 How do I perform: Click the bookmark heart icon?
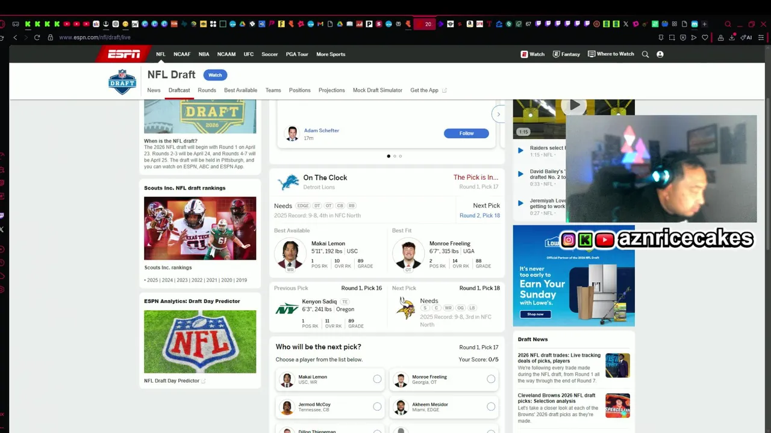(x=705, y=37)
